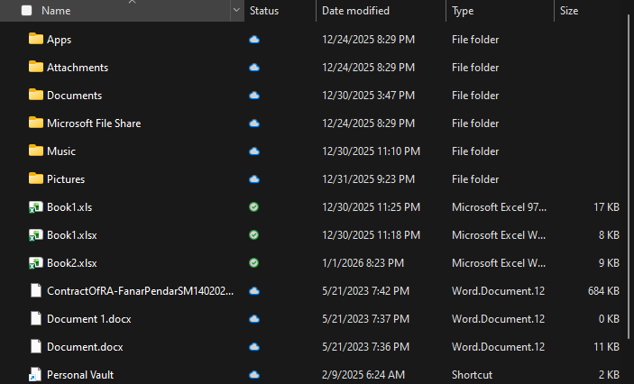Click the Book2.xlsx Excel file icon
This screenshot has height=384, width=634.
click(36, 263)
